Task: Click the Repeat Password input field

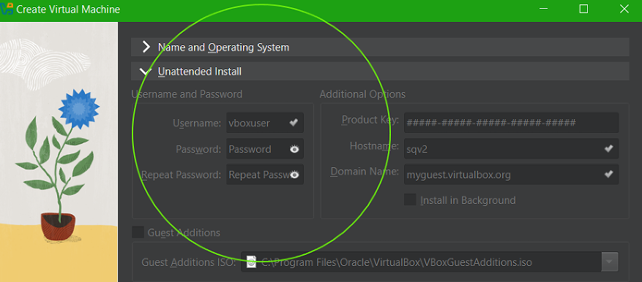Action: point(265,175)
